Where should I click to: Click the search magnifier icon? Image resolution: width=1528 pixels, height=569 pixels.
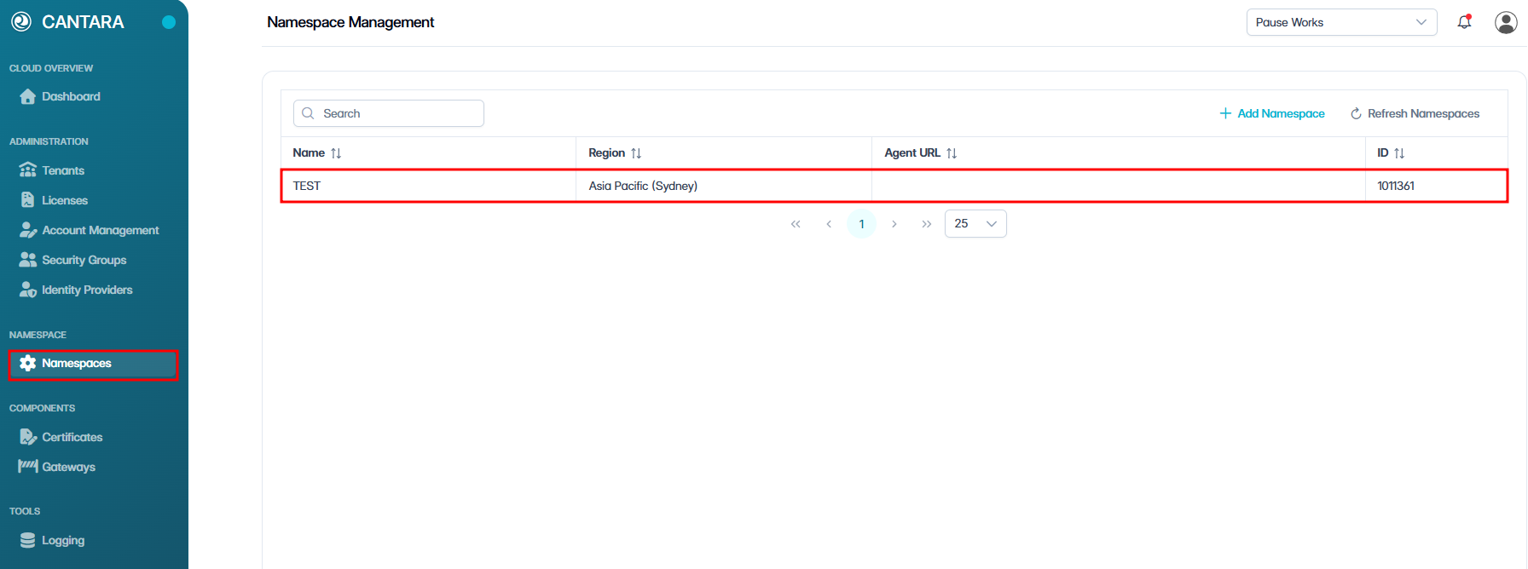coord(308,113)
